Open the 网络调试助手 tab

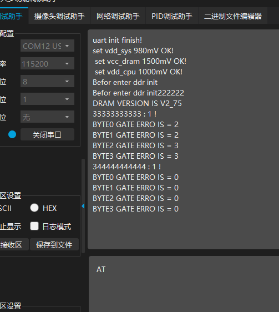118,16
